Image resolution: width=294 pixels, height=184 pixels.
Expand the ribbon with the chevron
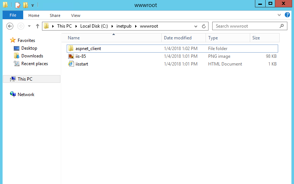coord(279,15)
